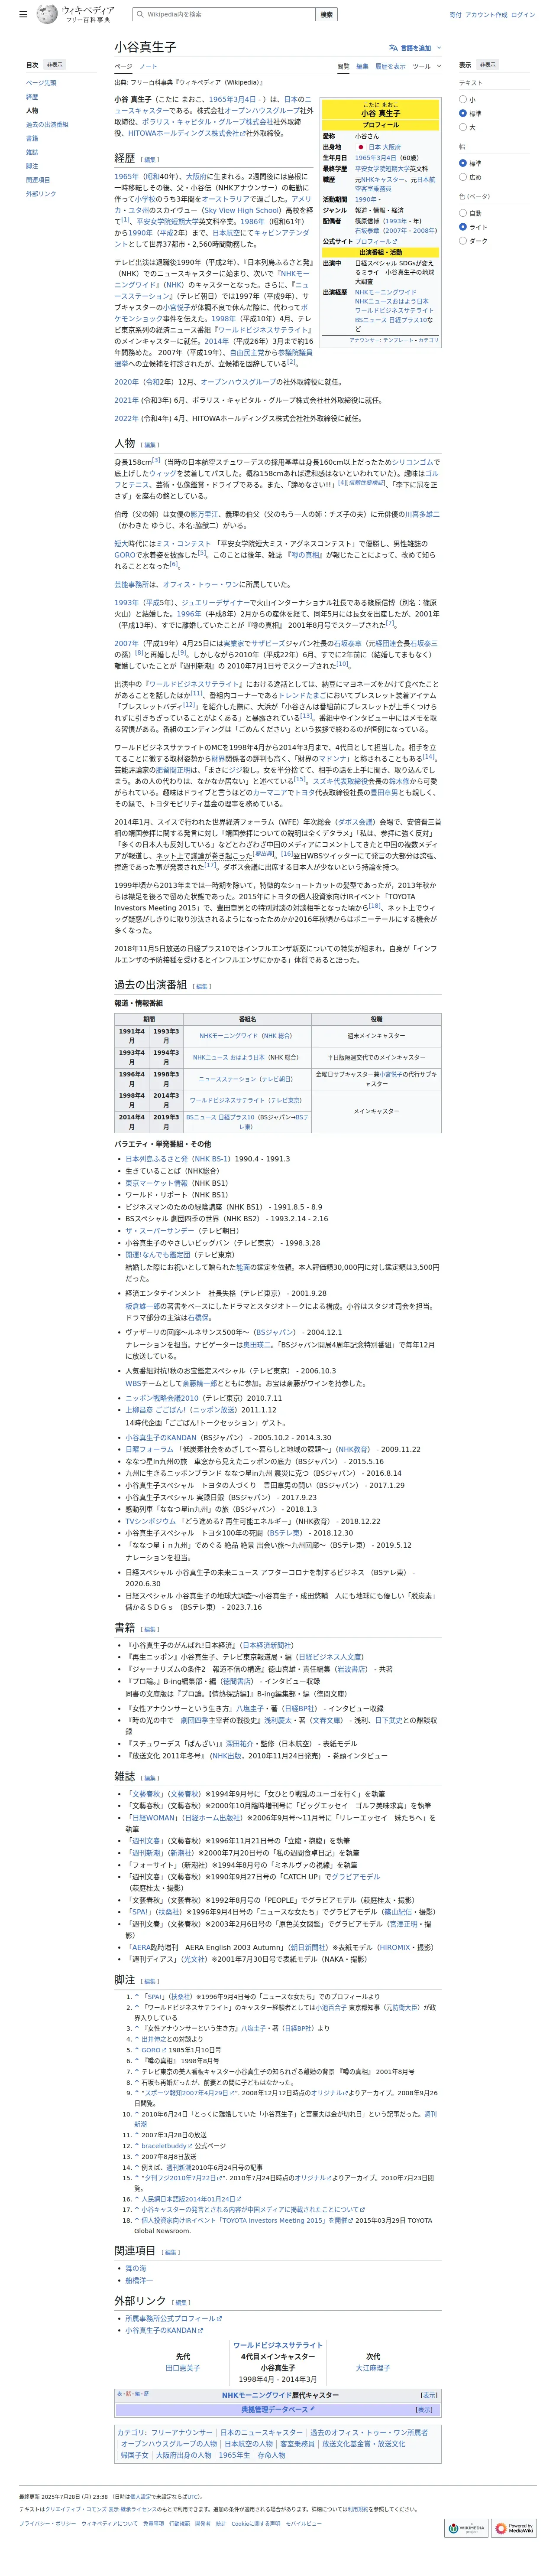556x2576 pixels.
Task: Jump to 脚注 in contents sidebar
Action: pyautogui.click(x=32, y=166)
